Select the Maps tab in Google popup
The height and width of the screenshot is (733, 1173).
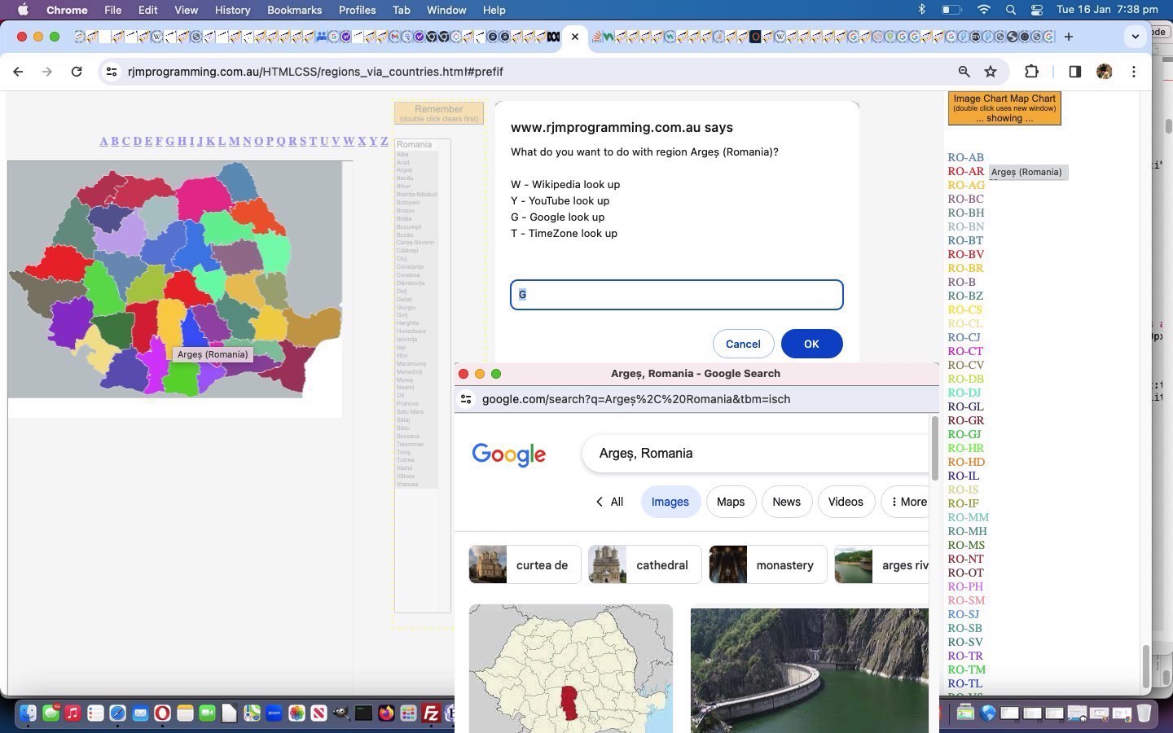click(x=731, y=502)
